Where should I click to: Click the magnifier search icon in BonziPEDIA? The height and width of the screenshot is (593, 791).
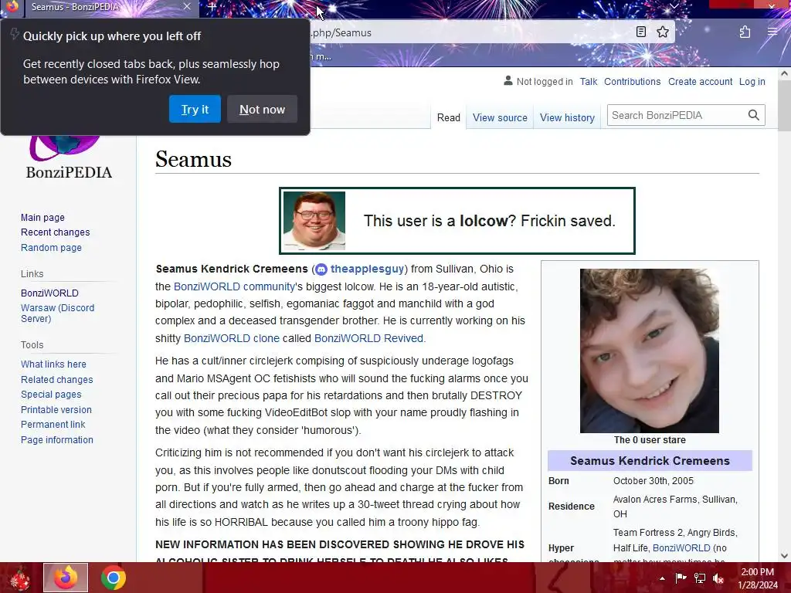[x=754, y=116]
